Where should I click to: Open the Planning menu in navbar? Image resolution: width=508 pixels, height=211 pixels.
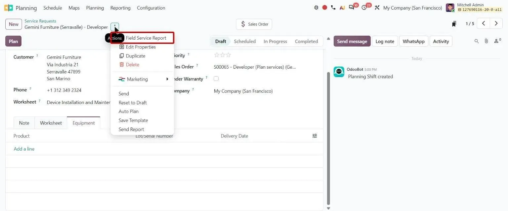(x=95, y=8)
